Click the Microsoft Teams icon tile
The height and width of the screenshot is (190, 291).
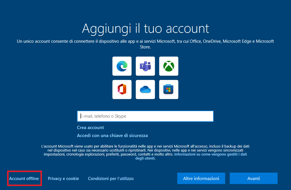coord(145,66)
